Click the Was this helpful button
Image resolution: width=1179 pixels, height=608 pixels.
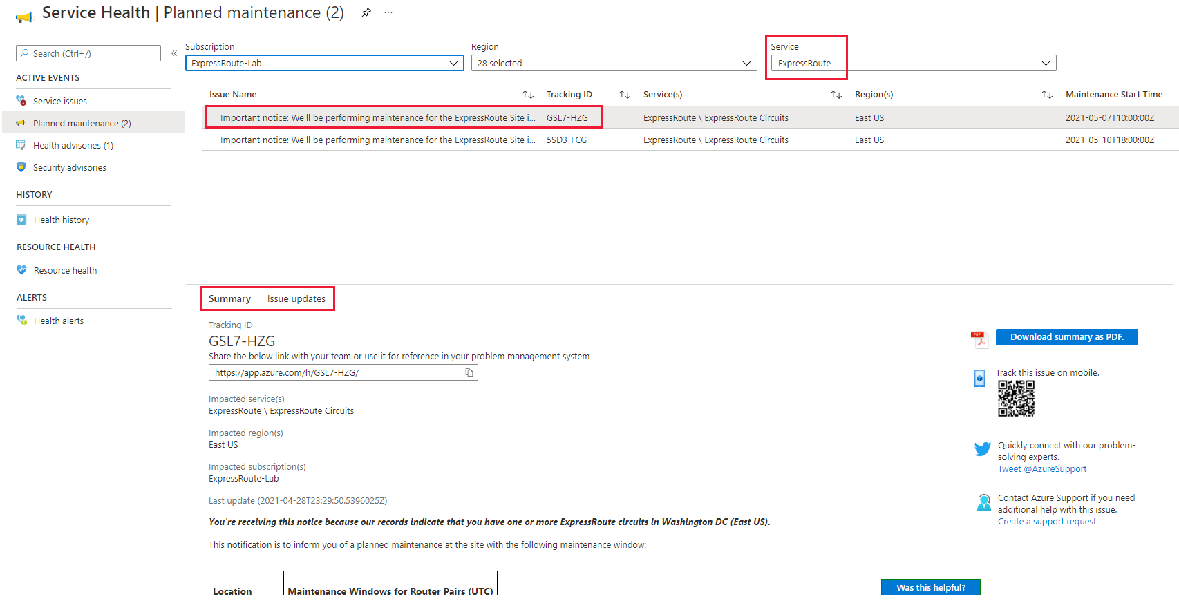click(931, 587)
